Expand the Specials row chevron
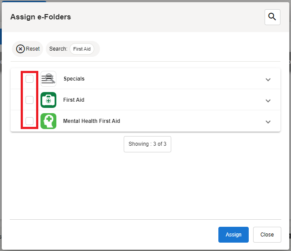Screen dimensions: 291x251 click(268, 79)
